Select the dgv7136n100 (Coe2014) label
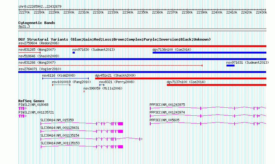Screen dimensions: 275x164 (172, 50)
